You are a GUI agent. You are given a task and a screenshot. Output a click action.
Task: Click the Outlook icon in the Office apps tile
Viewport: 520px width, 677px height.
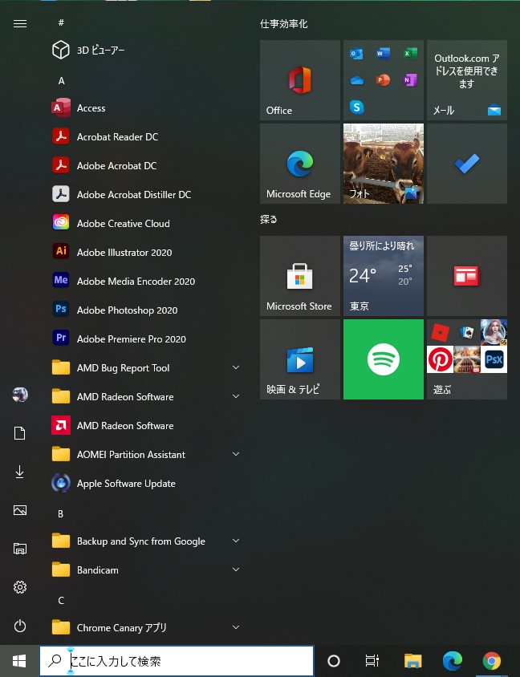357,54
